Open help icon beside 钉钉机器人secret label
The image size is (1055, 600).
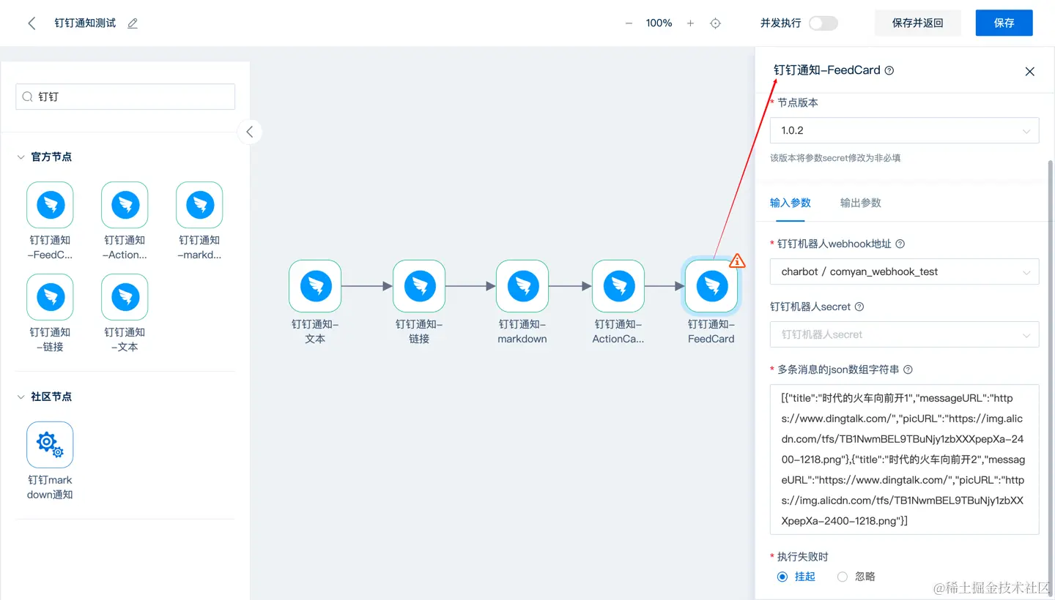859,307
